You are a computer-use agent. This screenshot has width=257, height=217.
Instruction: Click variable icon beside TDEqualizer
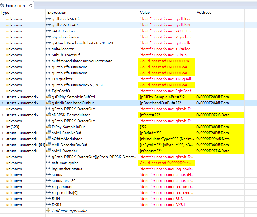pos(49,79)
